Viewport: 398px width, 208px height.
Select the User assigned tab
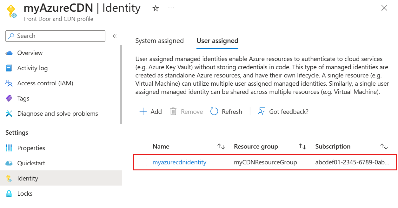(217, 41)
